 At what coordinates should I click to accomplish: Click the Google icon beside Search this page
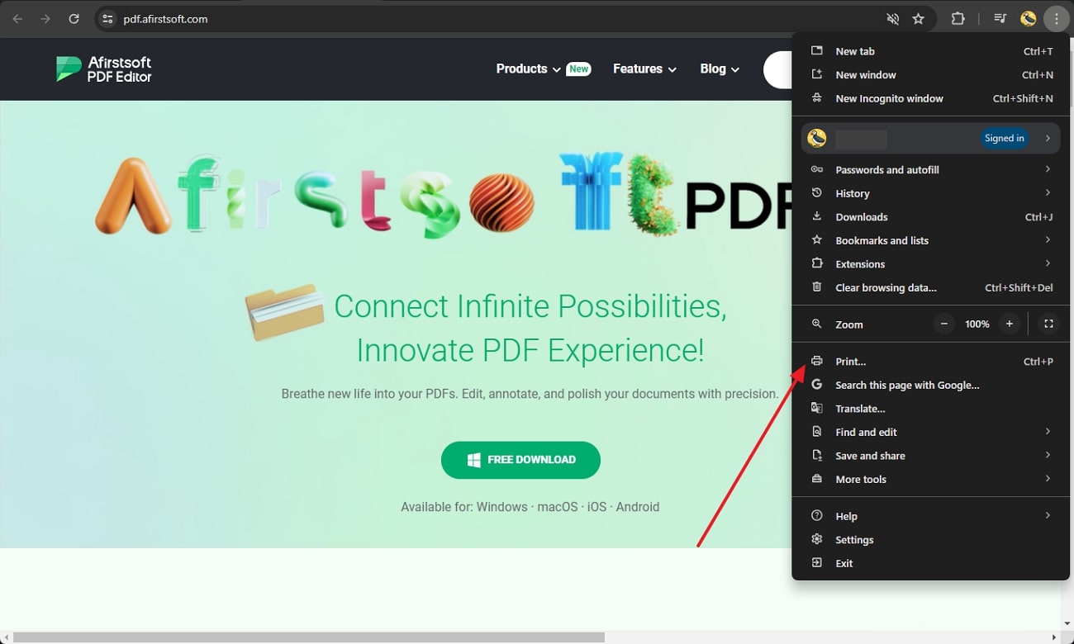click(817, 385)
